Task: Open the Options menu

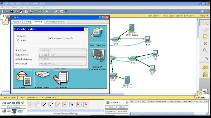Action: coord(14,7)
